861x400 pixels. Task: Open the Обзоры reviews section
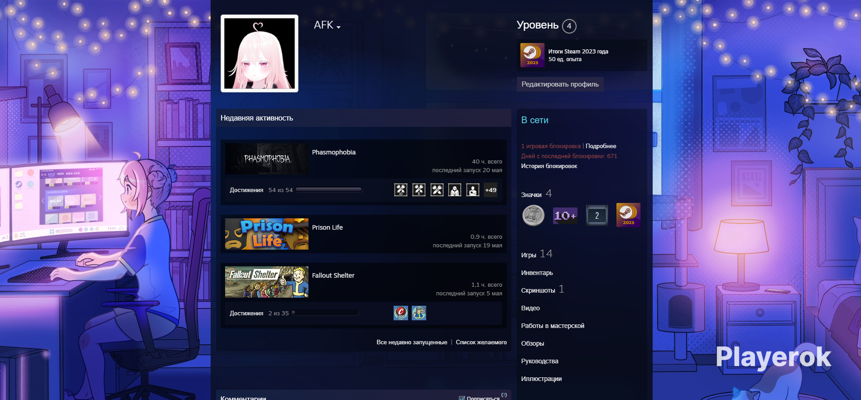[533, 343]
